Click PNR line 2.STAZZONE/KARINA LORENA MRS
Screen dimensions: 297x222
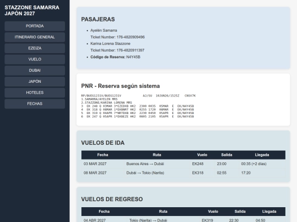coord(107,103)
